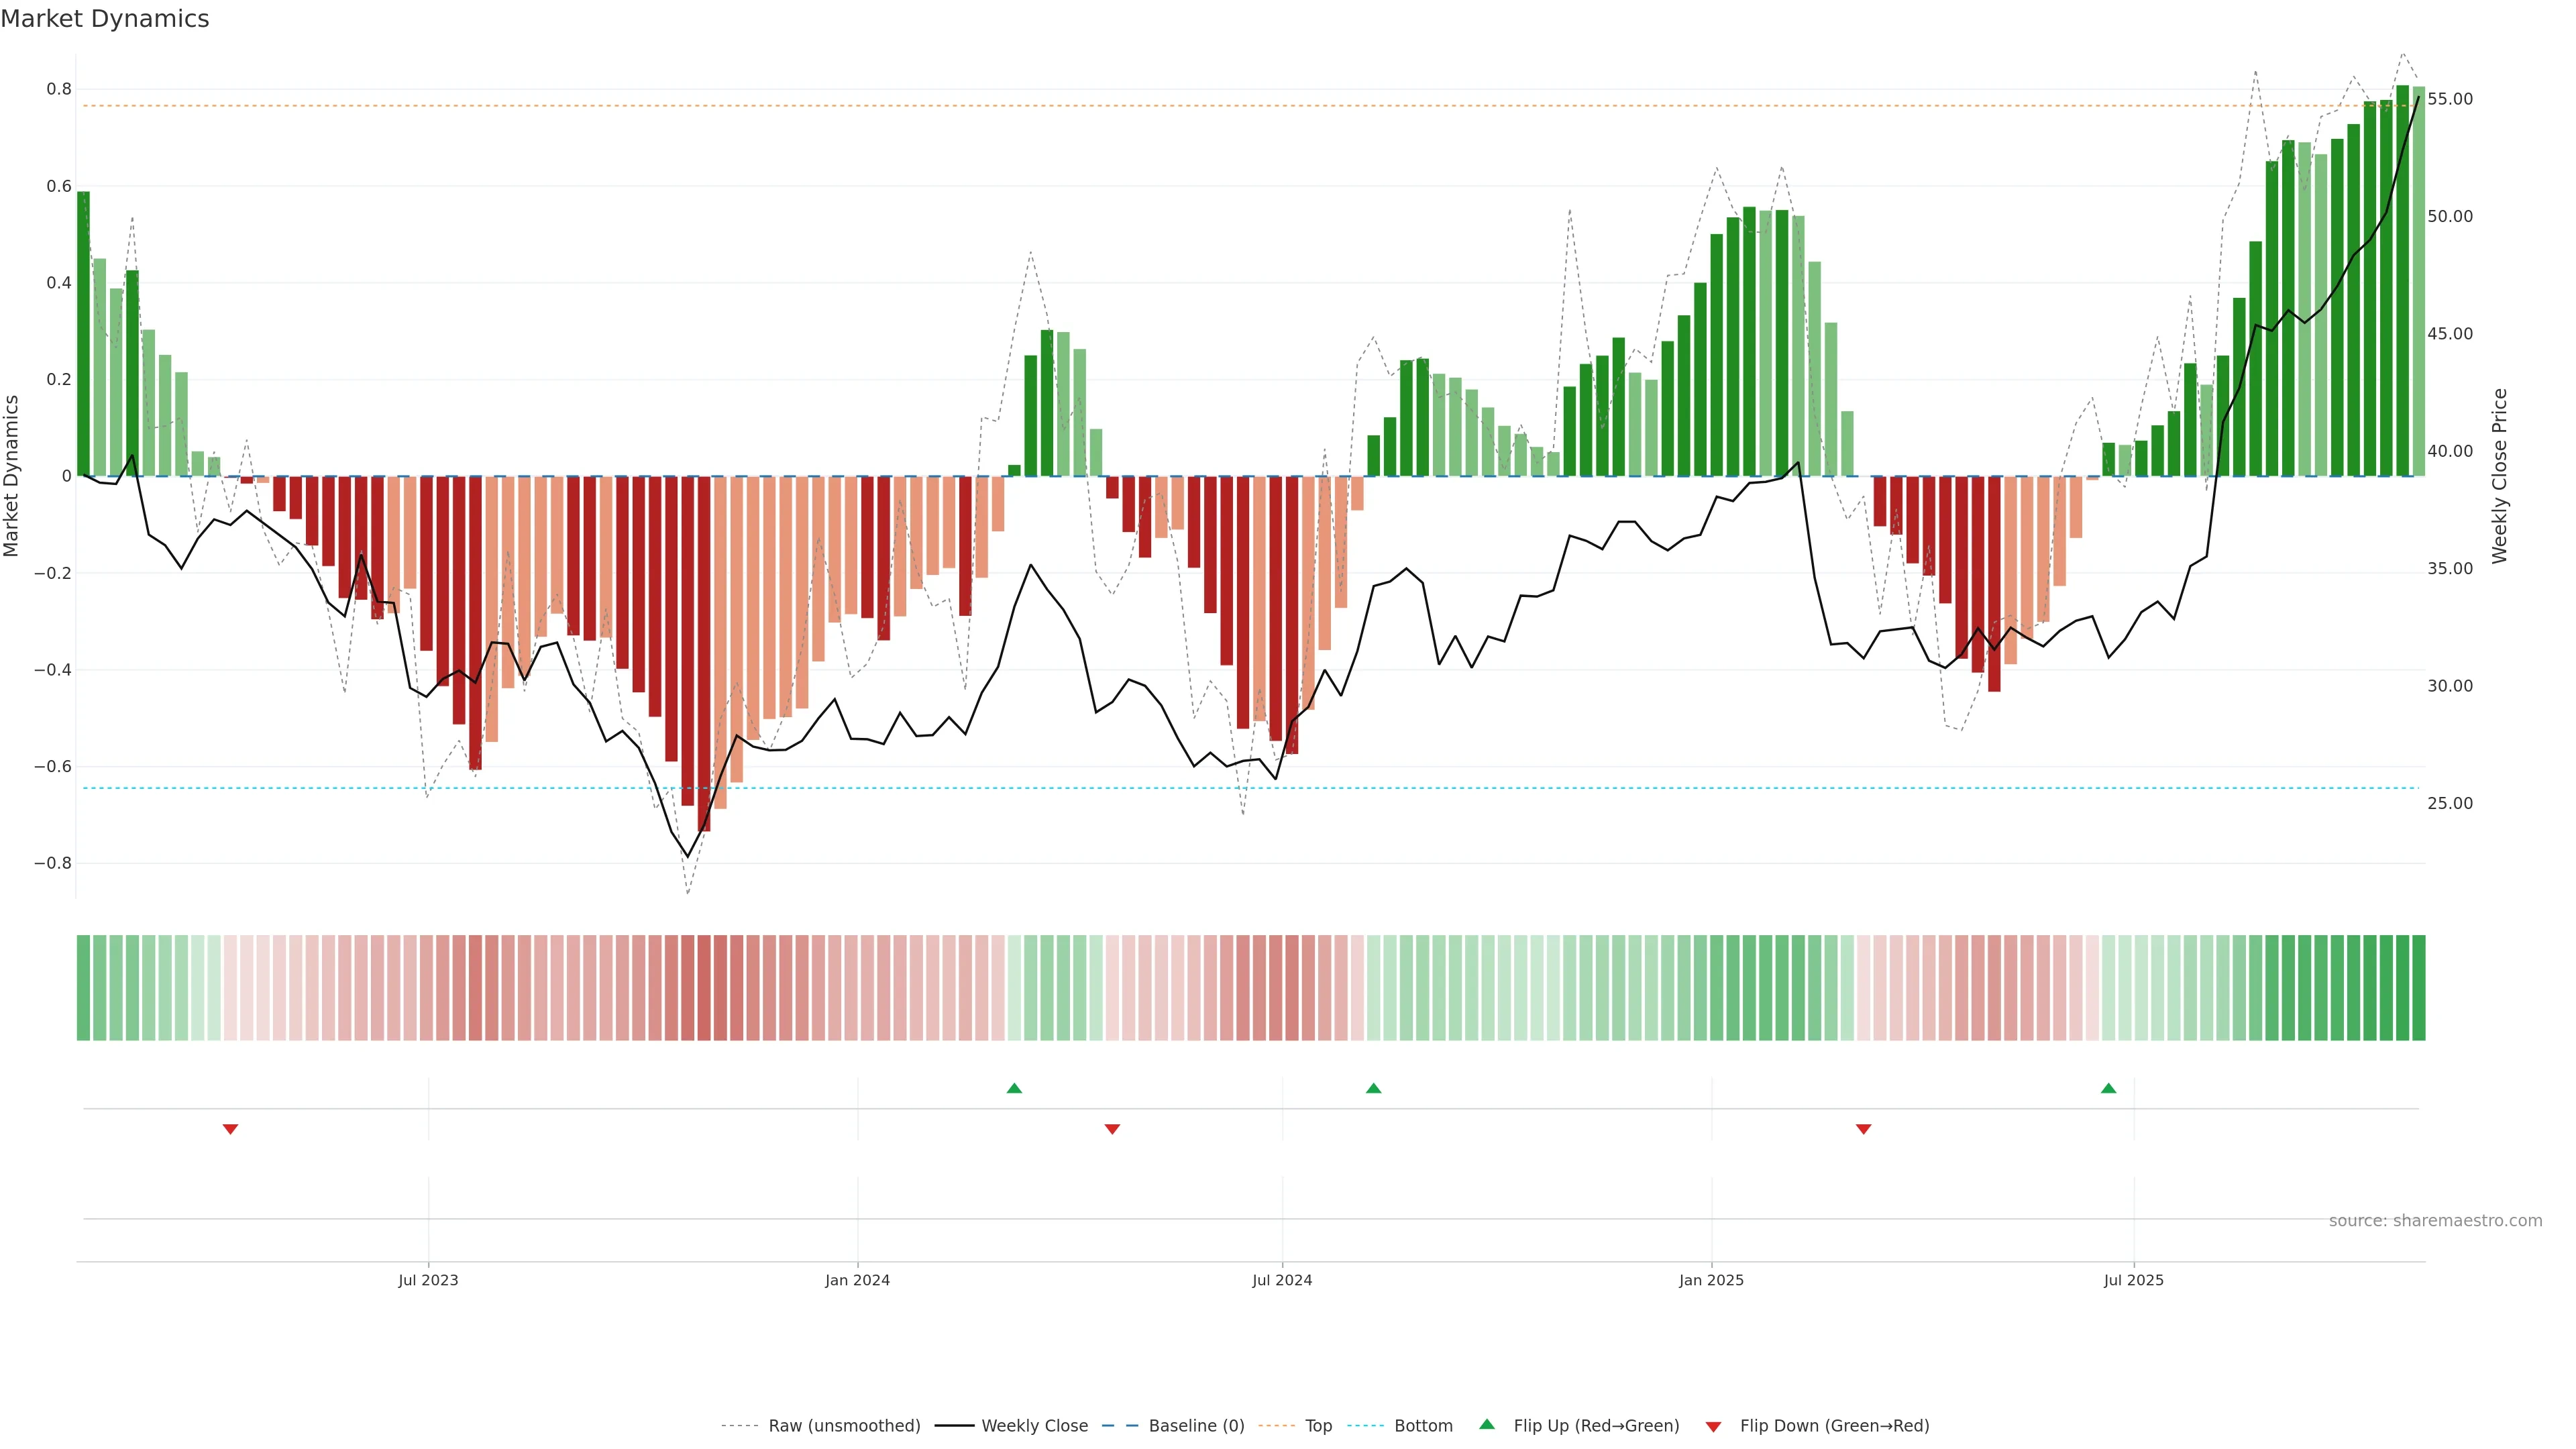
Task: Hide the Top threshold via legend
Action: coord(1318,1426)
